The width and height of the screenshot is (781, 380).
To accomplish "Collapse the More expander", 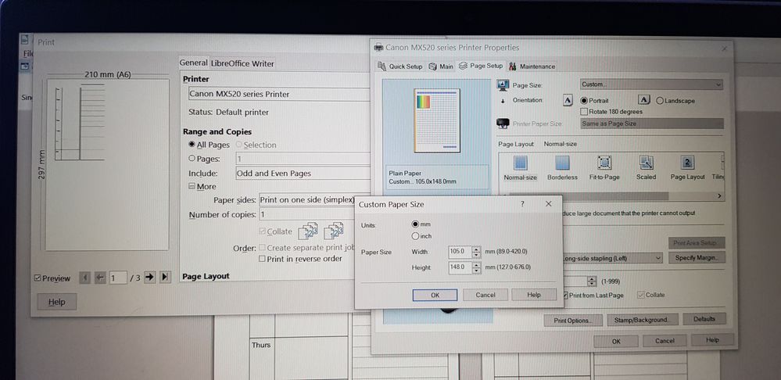I will coord(192,186).
